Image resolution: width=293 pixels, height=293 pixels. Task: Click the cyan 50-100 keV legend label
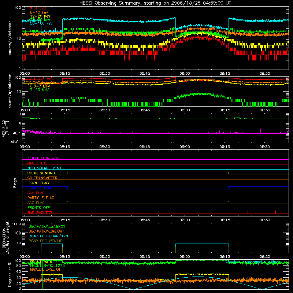click(x=41, y=23)
